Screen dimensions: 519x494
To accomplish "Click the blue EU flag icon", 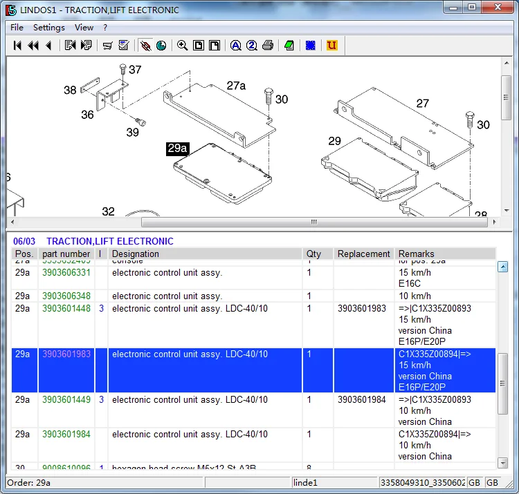I will (311, 46).
